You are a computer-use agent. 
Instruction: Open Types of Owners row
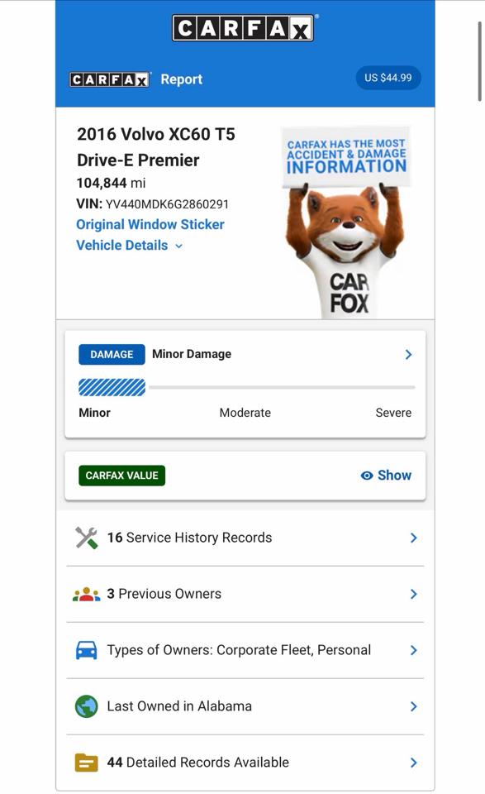pyautogui.click(x=245, y=650)
